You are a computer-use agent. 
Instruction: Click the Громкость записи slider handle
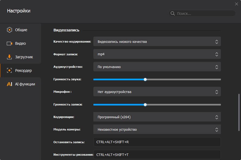point(145,104)
